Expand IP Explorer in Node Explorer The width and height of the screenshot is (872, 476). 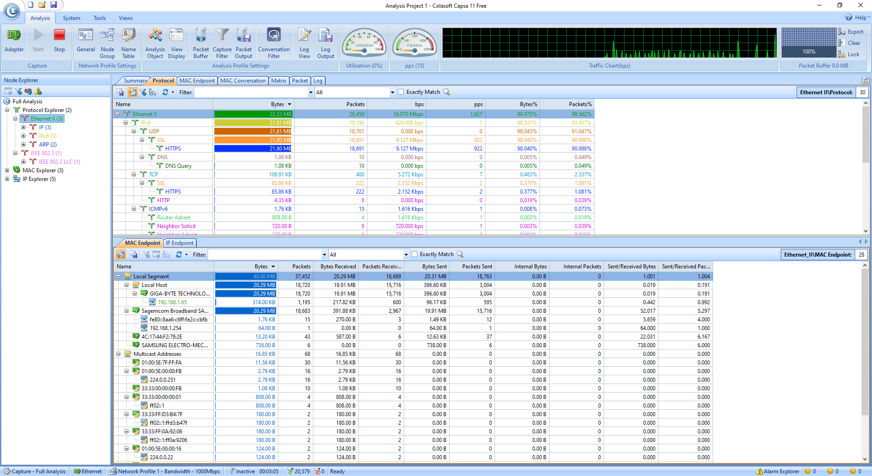click(7, 179)
